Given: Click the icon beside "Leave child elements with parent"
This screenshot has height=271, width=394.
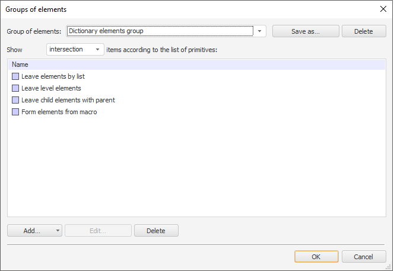Looking at the screenshot, I should [x=15, y=100].
